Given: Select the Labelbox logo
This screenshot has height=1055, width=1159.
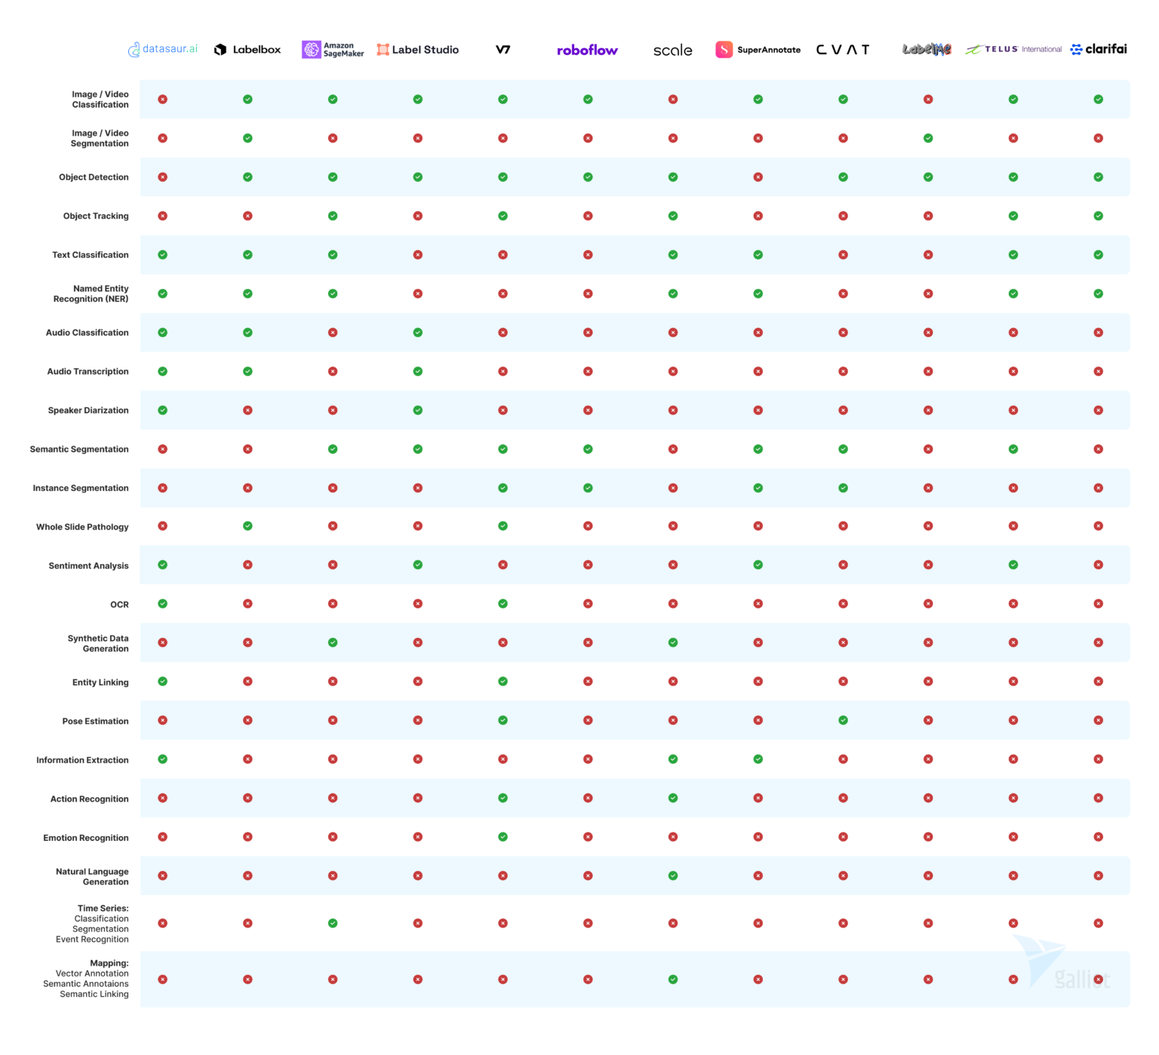Looking at the screenshot, I should pyautogui.click(x=247, y=49).
